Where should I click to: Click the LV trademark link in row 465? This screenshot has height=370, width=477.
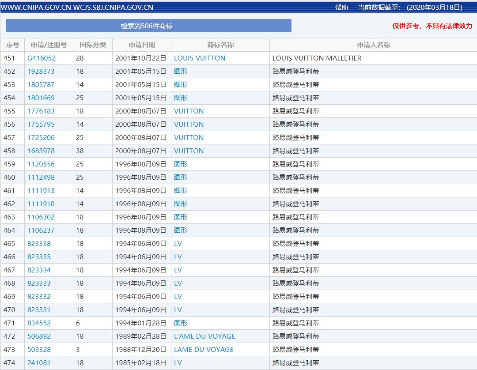tap(178, 244)
